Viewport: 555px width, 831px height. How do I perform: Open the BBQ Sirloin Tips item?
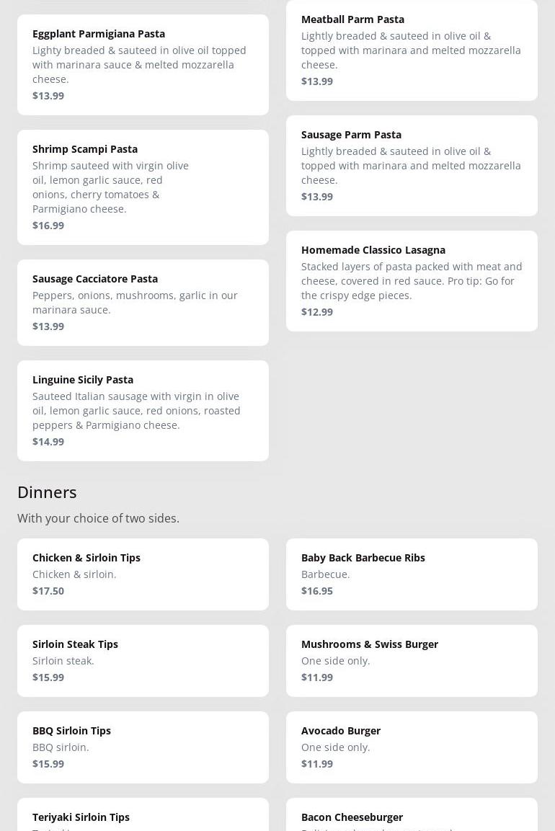click(143, 747)
